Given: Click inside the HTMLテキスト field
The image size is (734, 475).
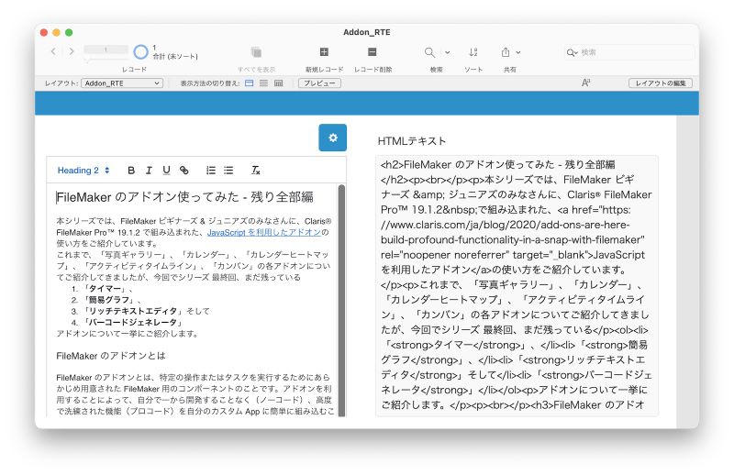Looking at the screenshot, I should click(517, 285).
